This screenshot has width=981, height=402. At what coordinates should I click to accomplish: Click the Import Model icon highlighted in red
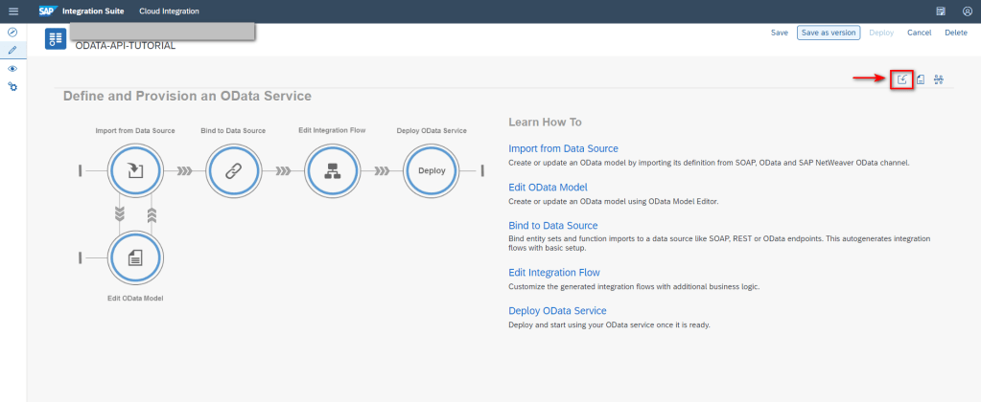pyautogui.click(x=901, y=79)
